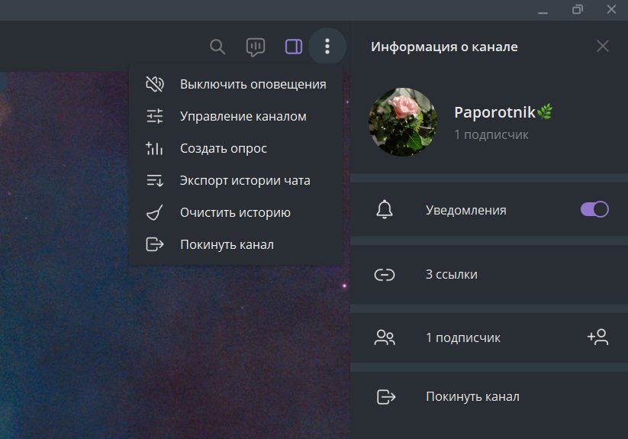Click the Paporotnik channel name

[x=504, y=112]
